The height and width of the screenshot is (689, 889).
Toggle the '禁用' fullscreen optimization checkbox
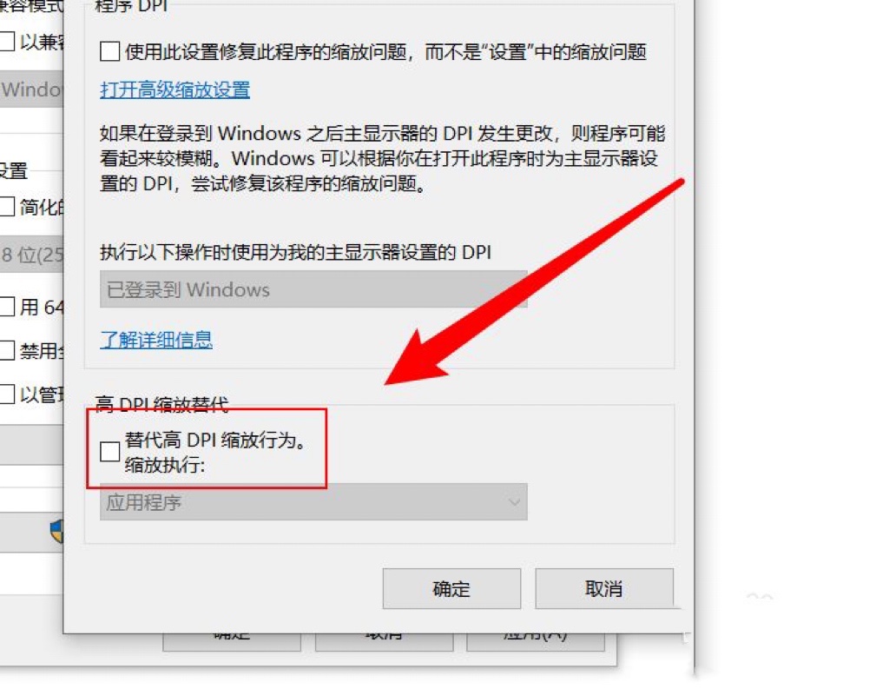[7, 350]
